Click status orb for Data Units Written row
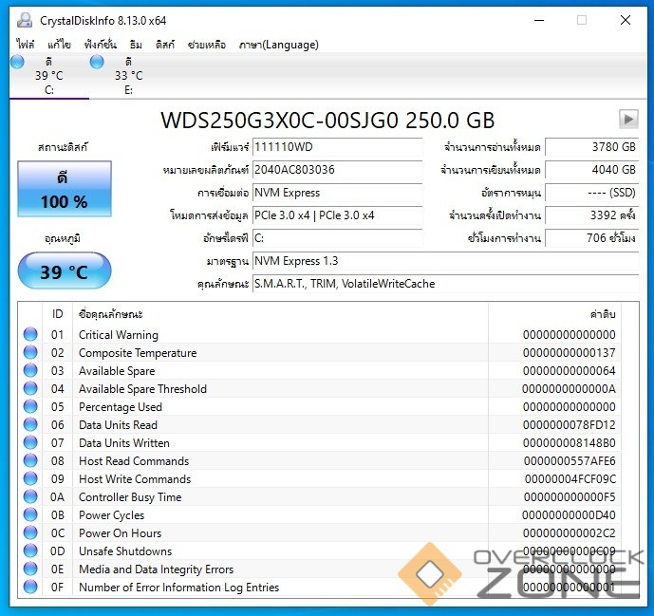The height and width of the screenshot is (616, 654). coord(30,442)
